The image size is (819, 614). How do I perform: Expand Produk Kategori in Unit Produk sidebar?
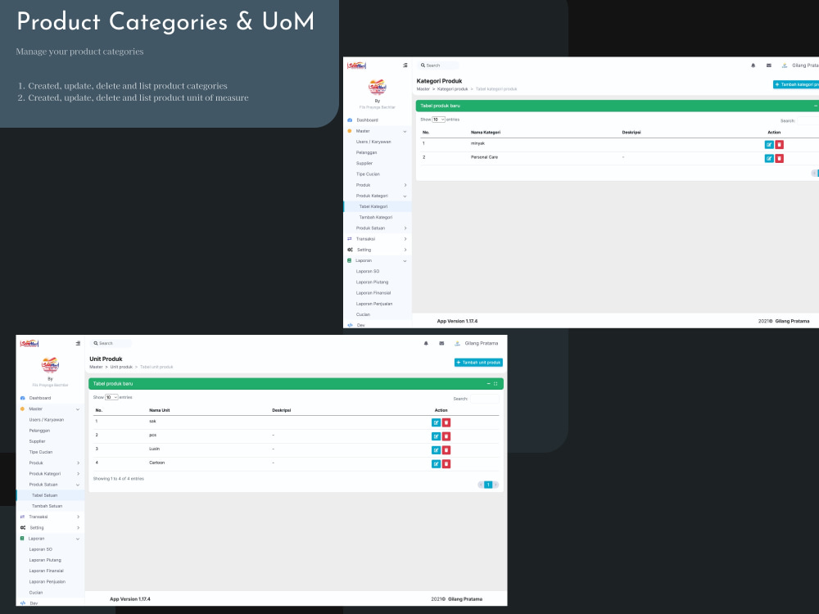point(50,473)
